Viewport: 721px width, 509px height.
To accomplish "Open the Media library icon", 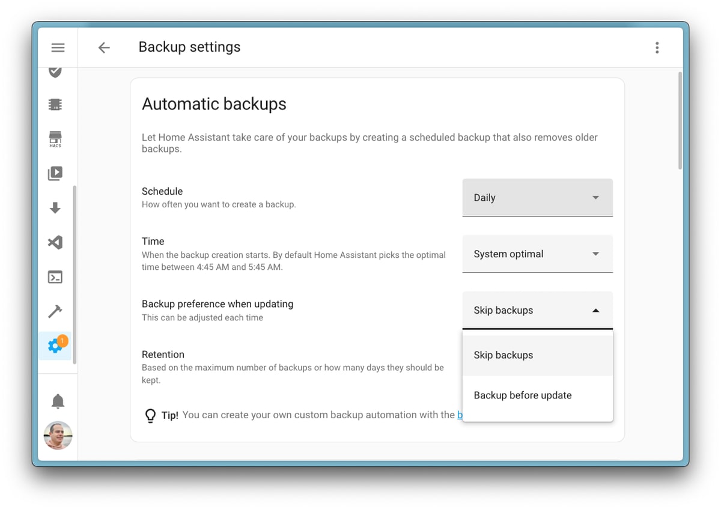I will point(55,174).
